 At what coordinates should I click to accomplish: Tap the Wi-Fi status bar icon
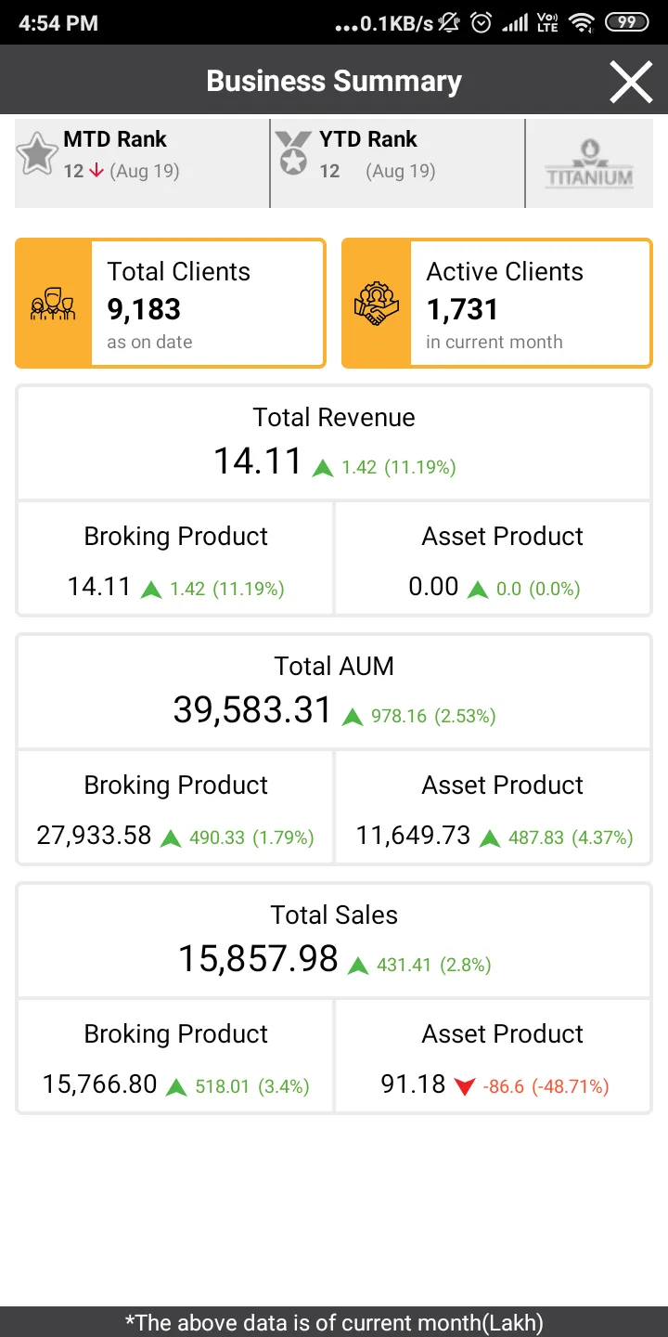(x=582, y=23)
